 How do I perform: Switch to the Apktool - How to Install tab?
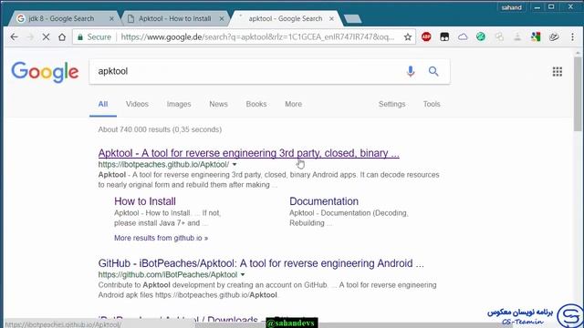(174, 18)
